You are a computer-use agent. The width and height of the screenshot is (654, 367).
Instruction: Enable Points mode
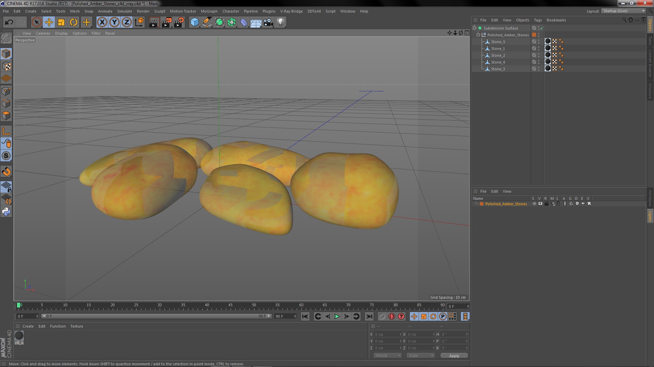6,91
